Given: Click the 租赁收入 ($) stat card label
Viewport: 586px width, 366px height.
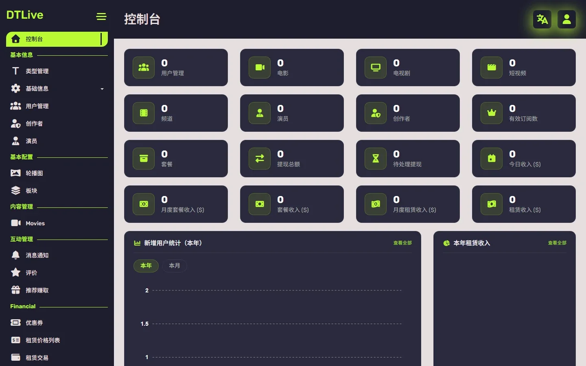Looking at the screenshot, I should tap(525, 210).
